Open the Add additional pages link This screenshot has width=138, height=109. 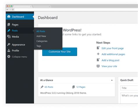pyautogui.click(x=113, y=54)
